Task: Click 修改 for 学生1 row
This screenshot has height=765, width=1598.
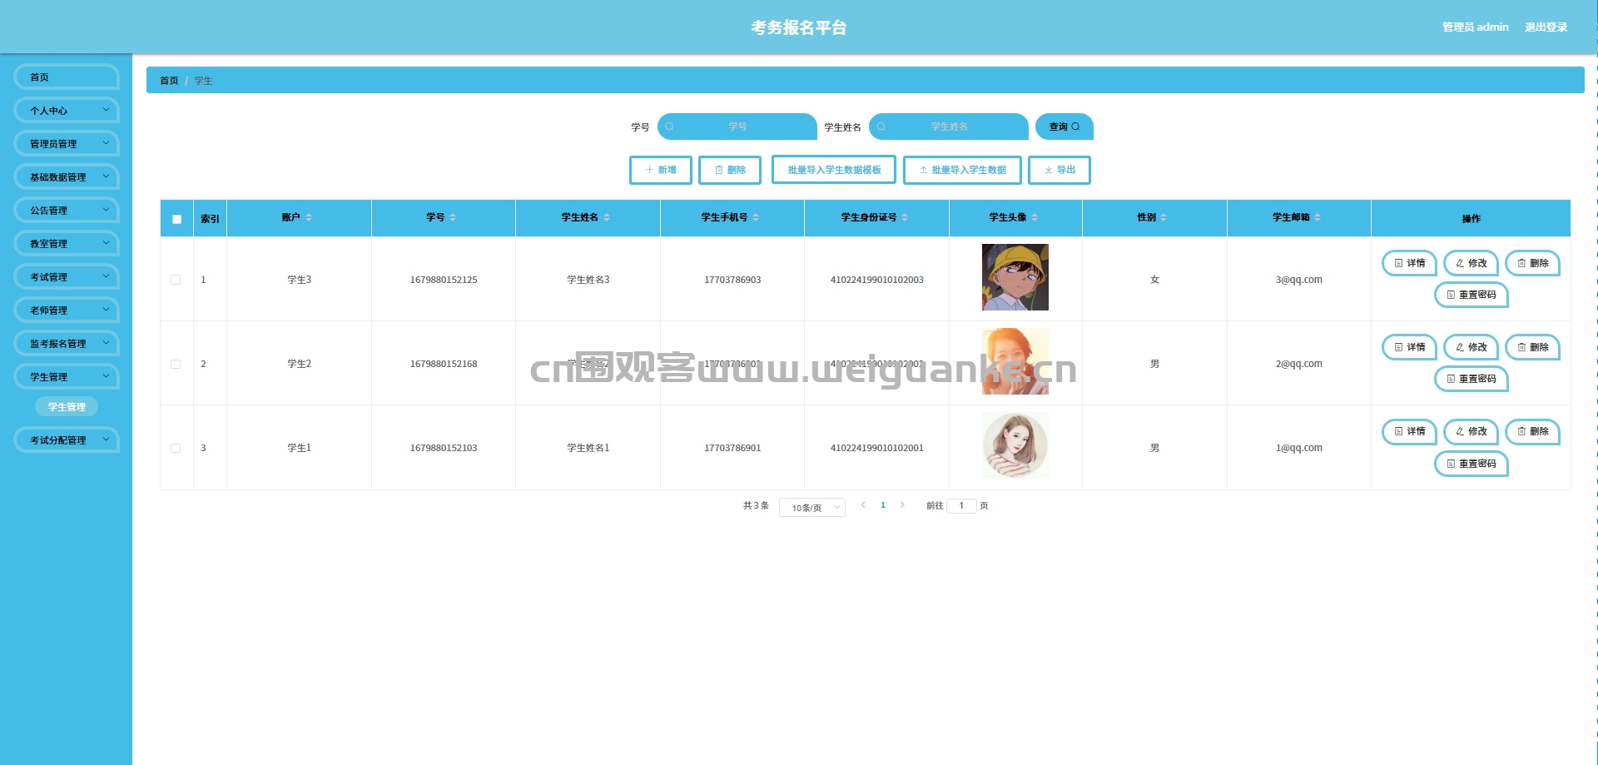Action: (1471, 431)
